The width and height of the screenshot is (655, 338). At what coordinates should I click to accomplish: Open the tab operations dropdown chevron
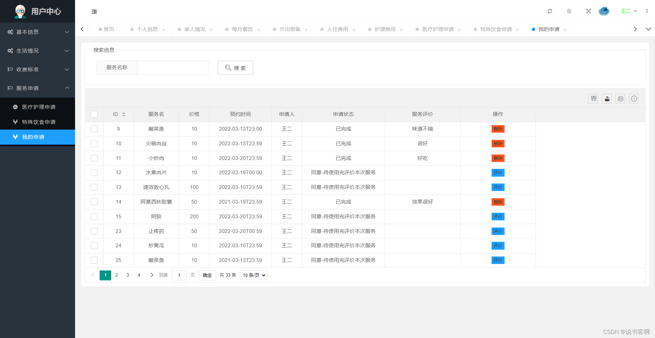(x=649, y=29)
